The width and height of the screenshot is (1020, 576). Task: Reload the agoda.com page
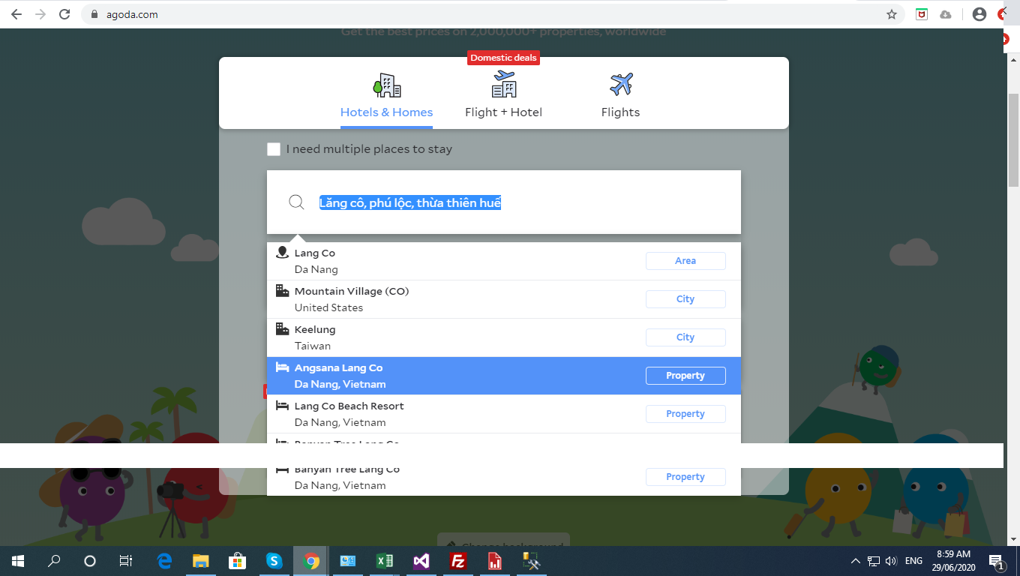(x=64, y=14)
